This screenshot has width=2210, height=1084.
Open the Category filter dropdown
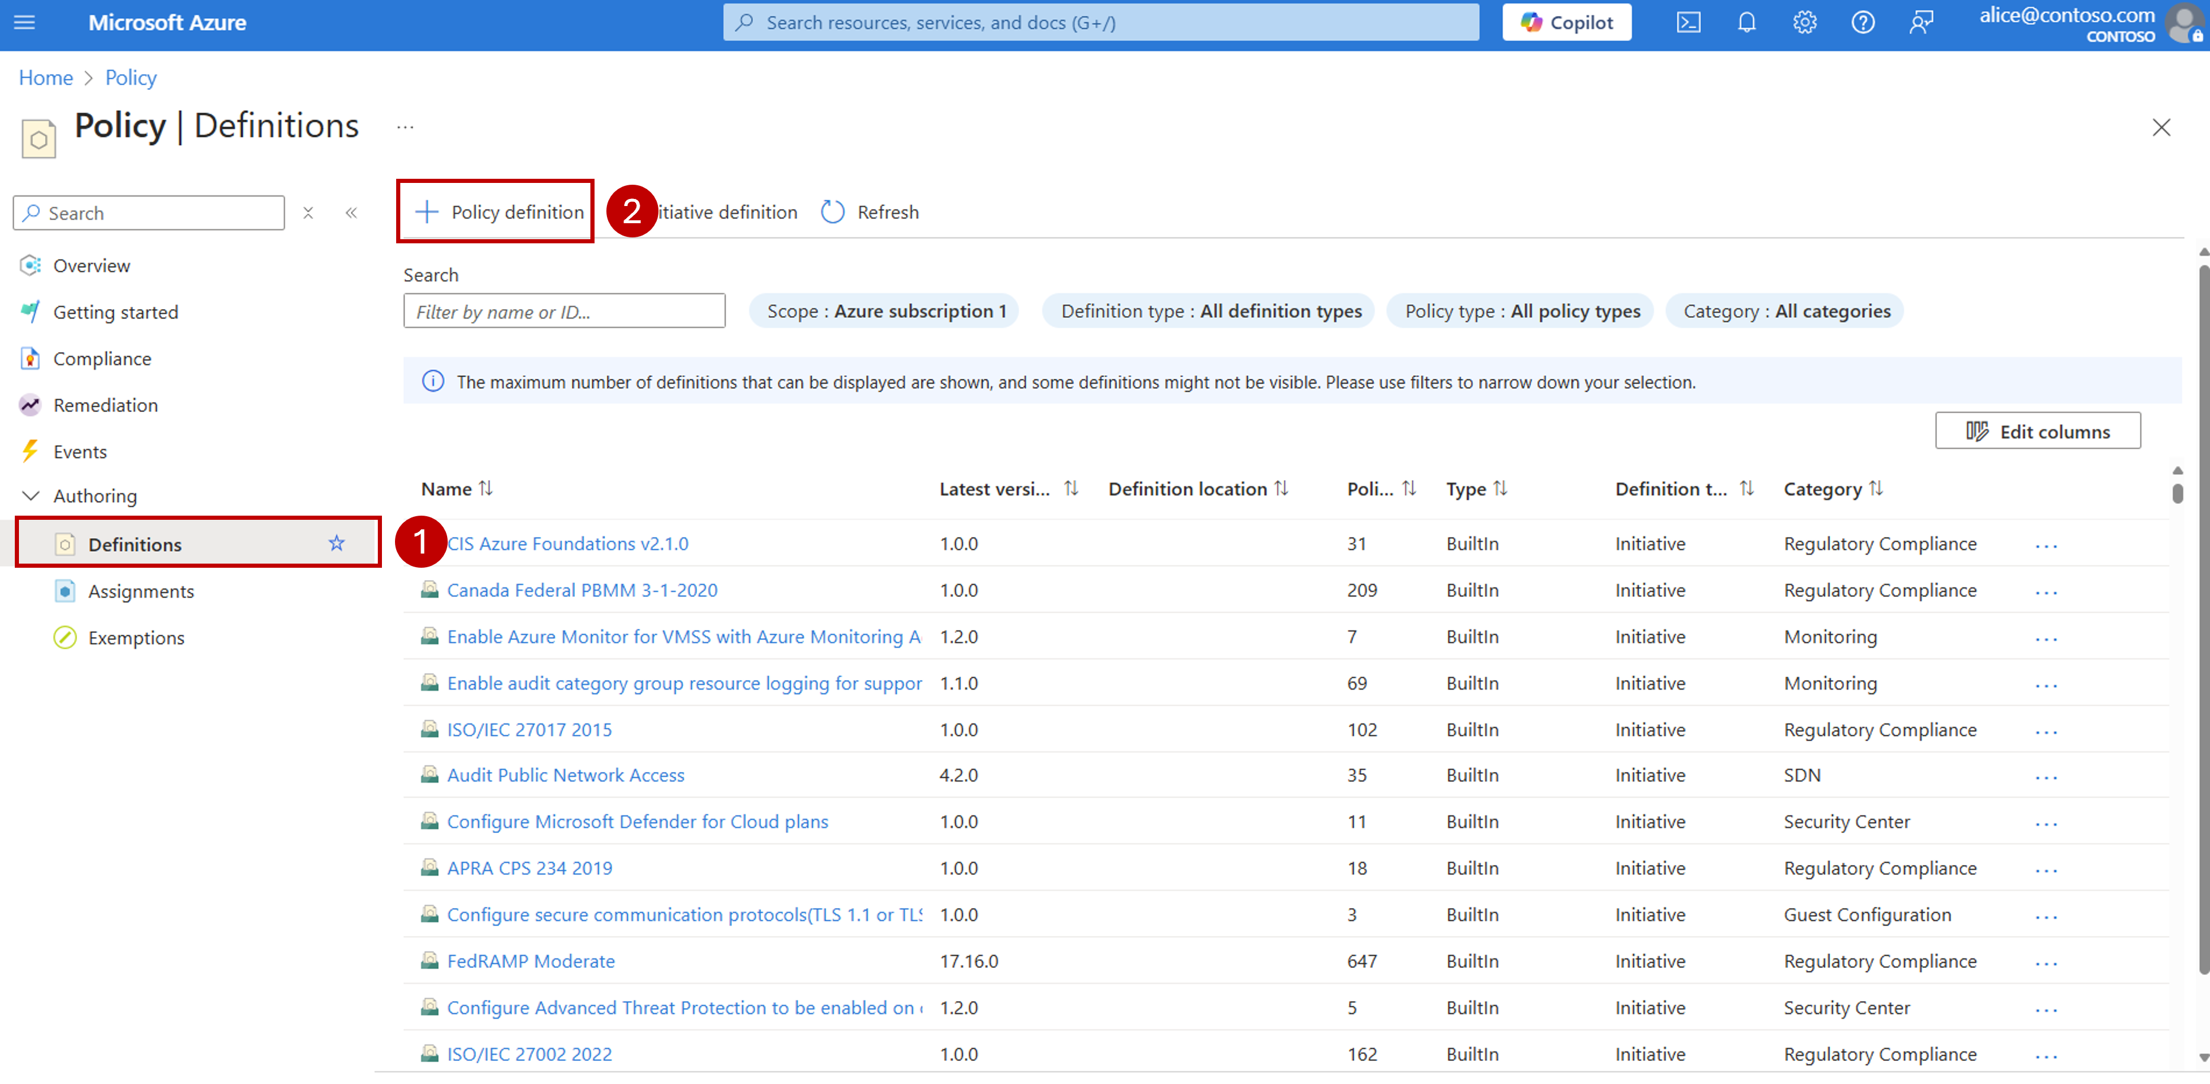(1785, 311)
